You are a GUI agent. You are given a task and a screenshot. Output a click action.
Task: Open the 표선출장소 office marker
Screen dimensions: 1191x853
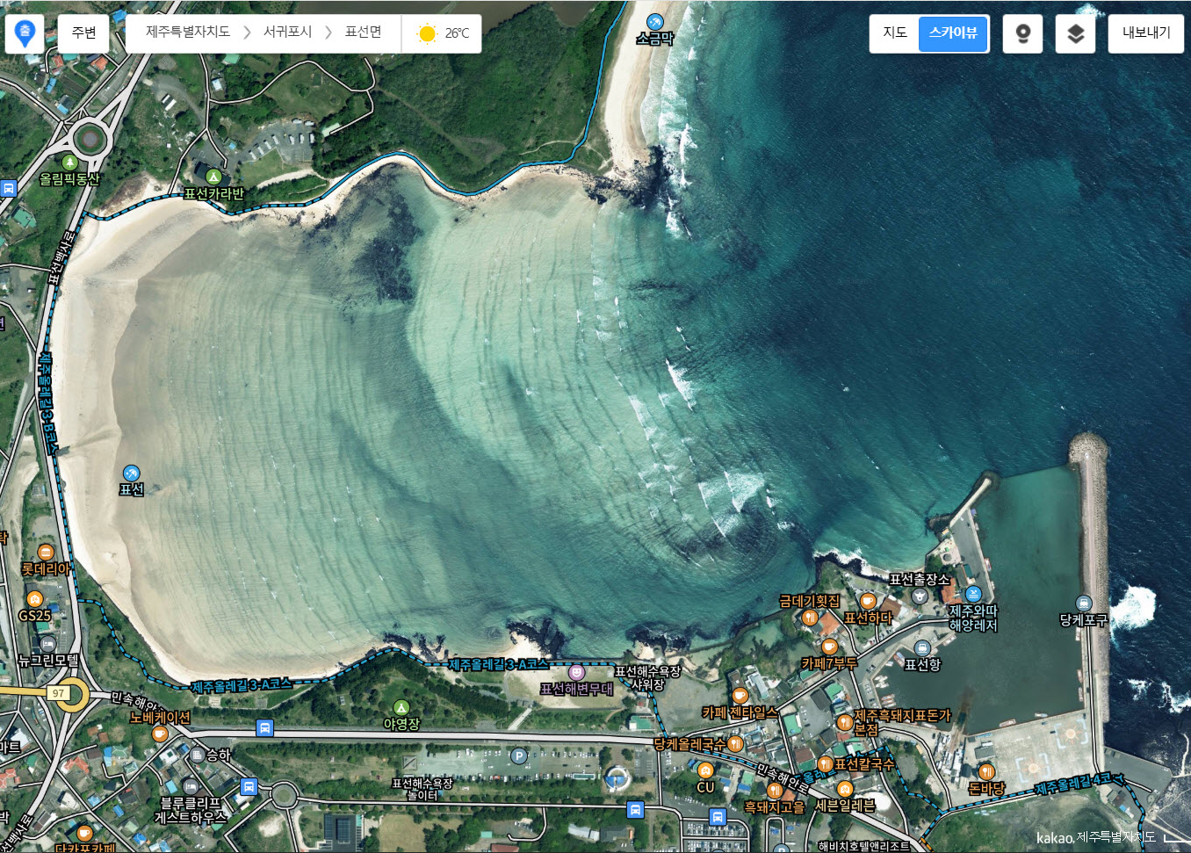click(x=920, y=596)
